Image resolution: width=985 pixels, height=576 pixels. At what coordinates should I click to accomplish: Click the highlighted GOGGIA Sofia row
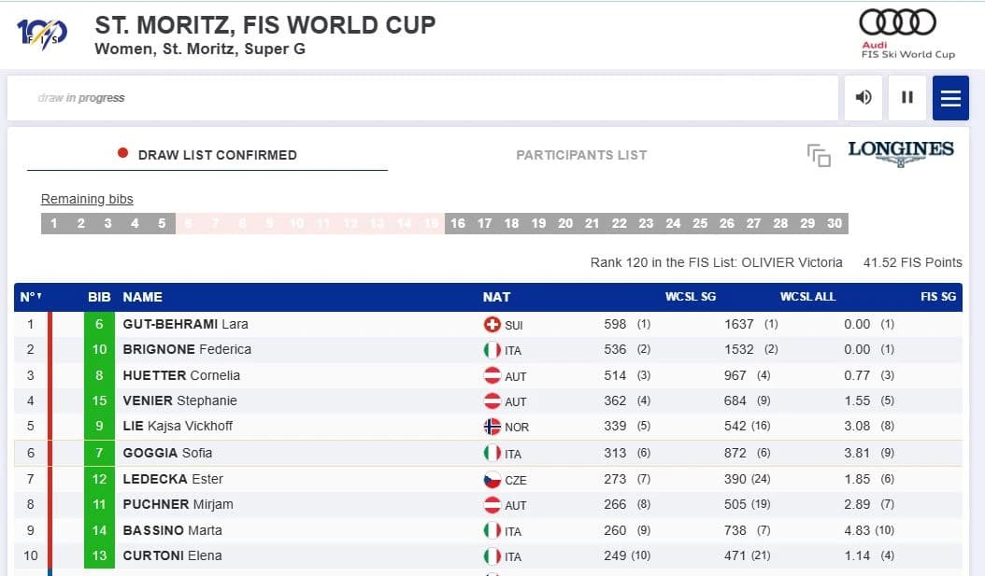coord(488,453)
